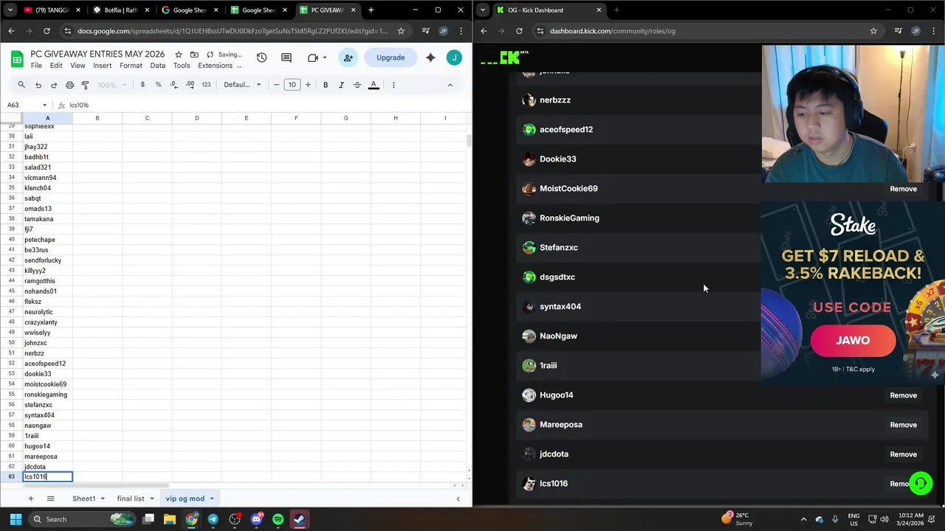Remove Hugo14 from OG role
945x531 pixels.
pos(903,395)
